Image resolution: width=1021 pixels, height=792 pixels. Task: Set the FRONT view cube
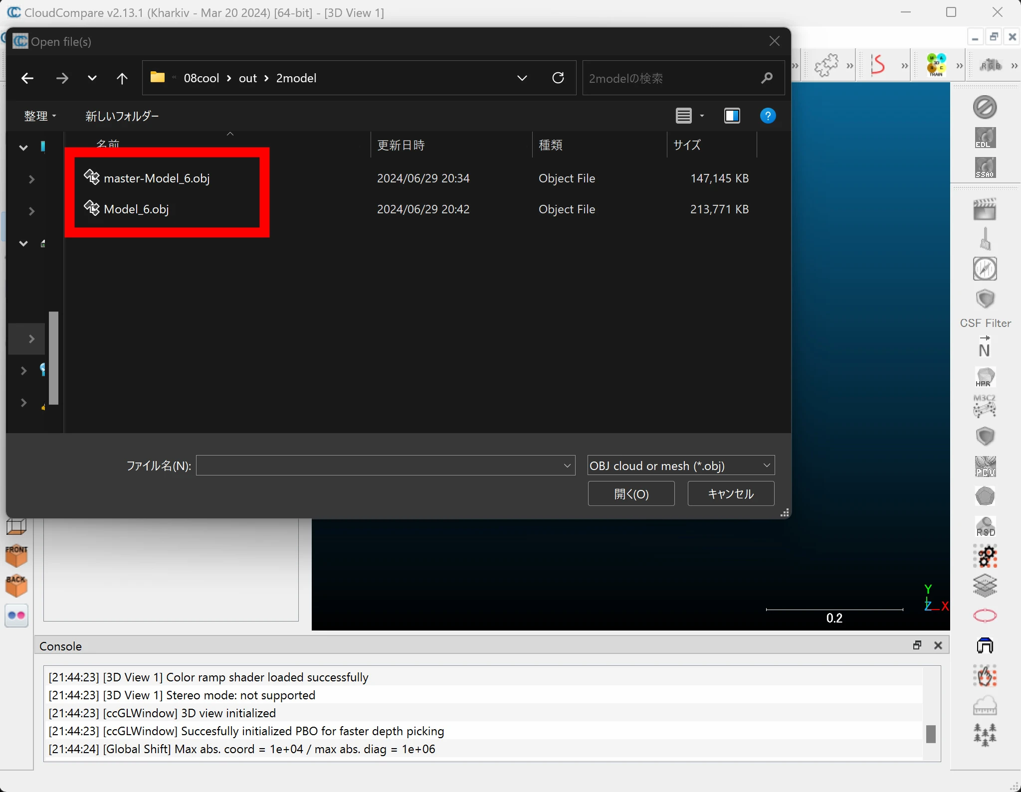point(16,555)
